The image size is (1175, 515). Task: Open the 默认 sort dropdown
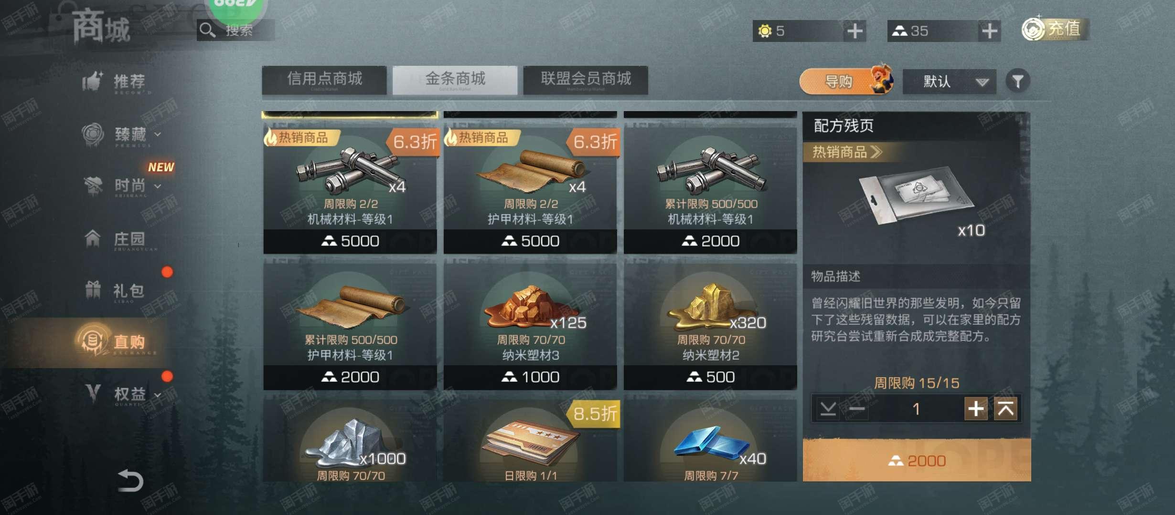click(x=949, y=82)
